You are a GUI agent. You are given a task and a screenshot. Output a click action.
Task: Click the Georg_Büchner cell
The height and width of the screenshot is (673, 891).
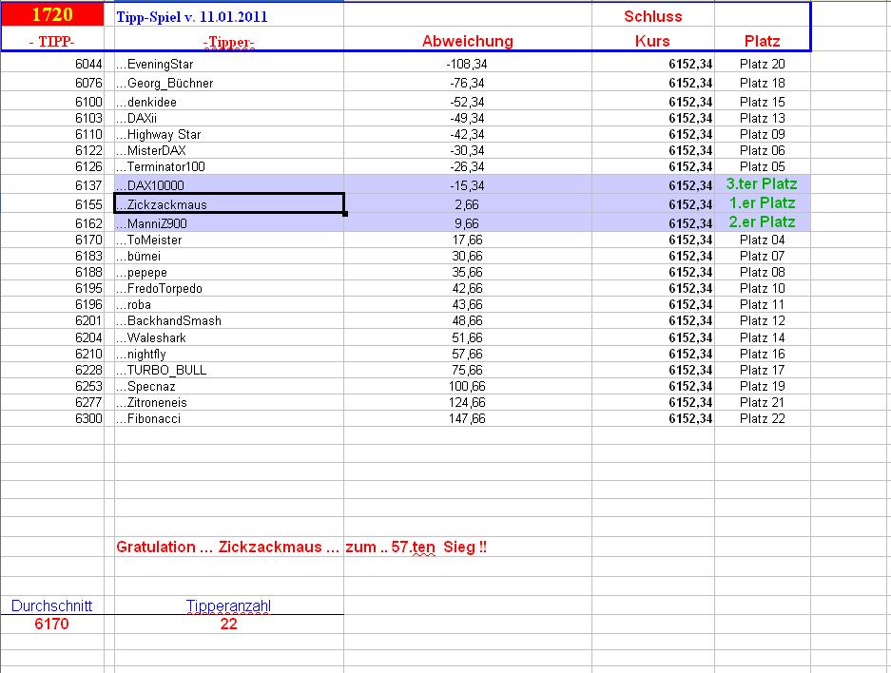[x=229, y=83]
